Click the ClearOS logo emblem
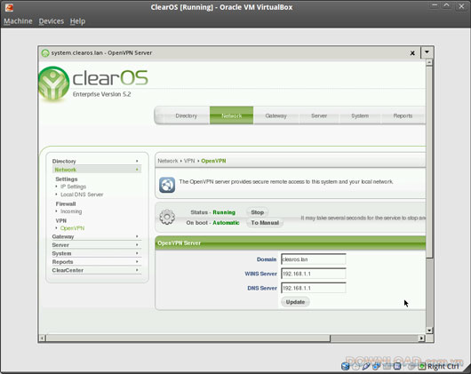The image size is (471, 374). pyautogui.click(x=54, y=84)
